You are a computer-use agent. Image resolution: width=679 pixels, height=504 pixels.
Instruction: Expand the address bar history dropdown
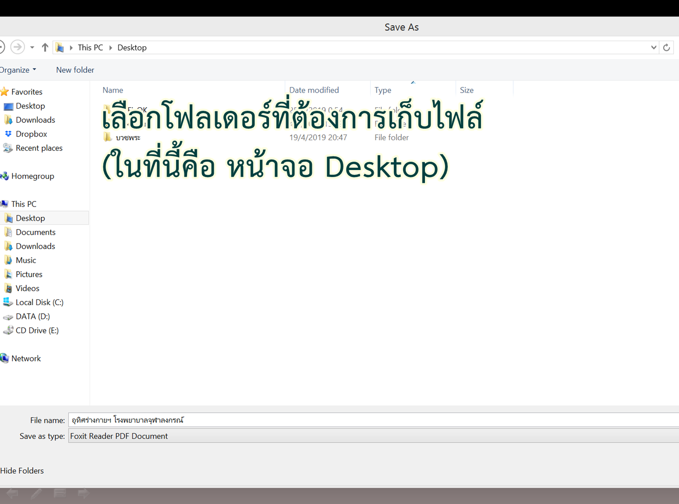(x=653, y=47)
